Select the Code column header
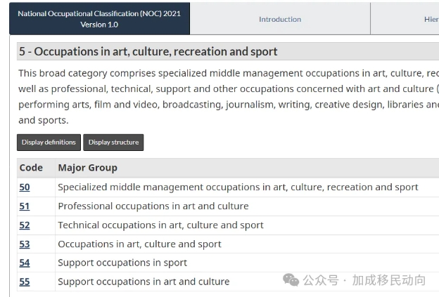Screen dimensions: 439x297 pos(36,168)
